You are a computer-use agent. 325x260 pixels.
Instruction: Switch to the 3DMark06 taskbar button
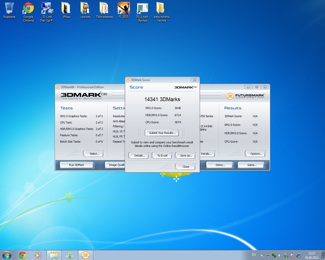point(86,255)
